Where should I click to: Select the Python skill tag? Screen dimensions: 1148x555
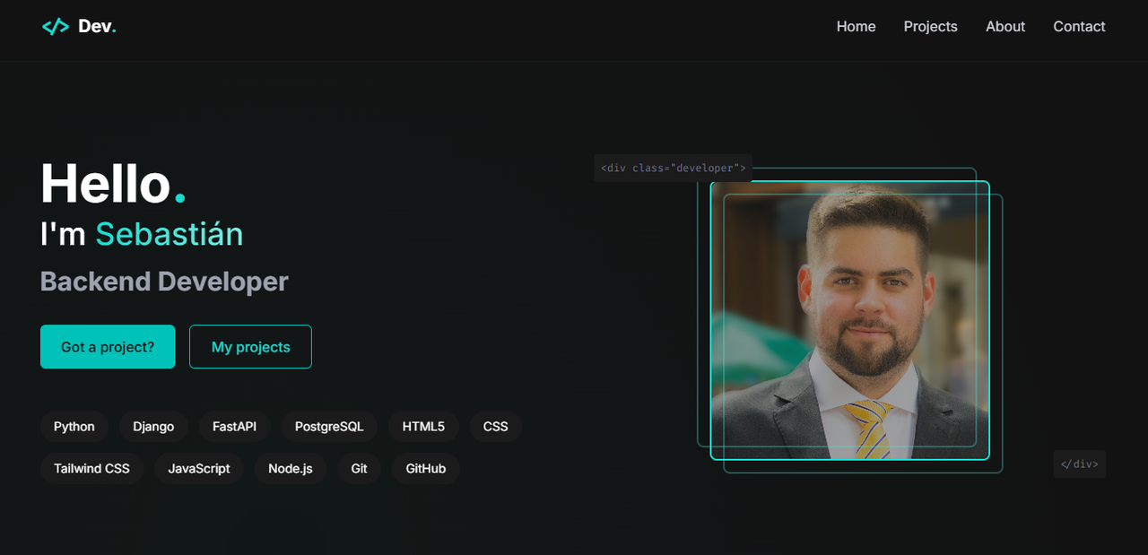pos(74,427)
